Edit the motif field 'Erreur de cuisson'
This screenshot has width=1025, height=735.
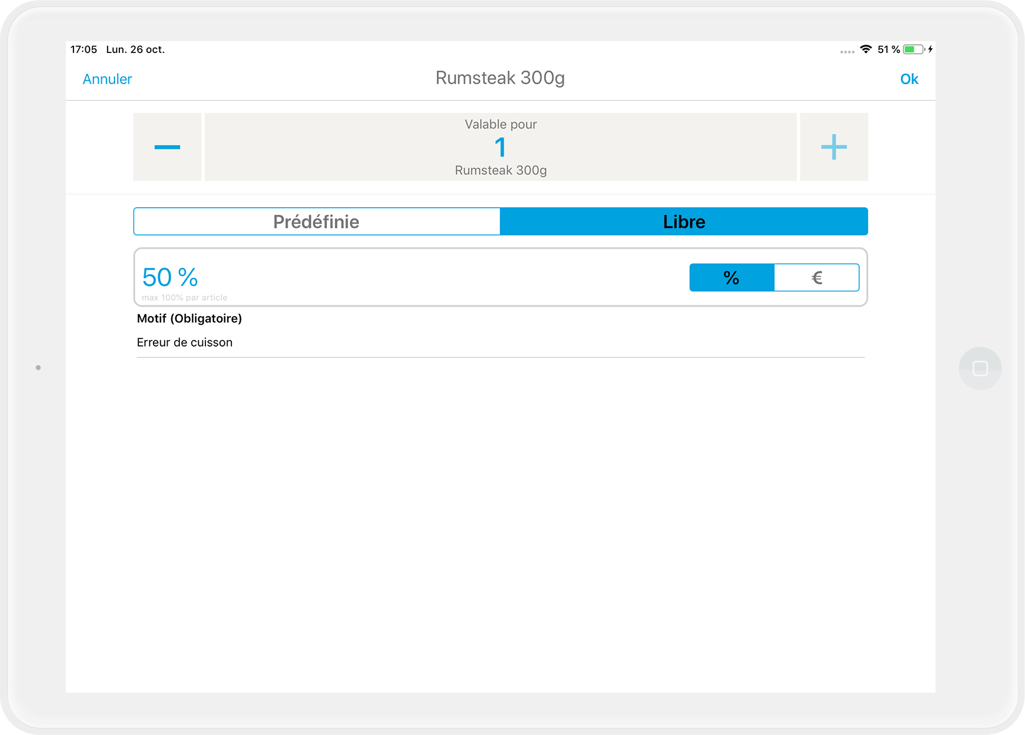tap(501, 342)
